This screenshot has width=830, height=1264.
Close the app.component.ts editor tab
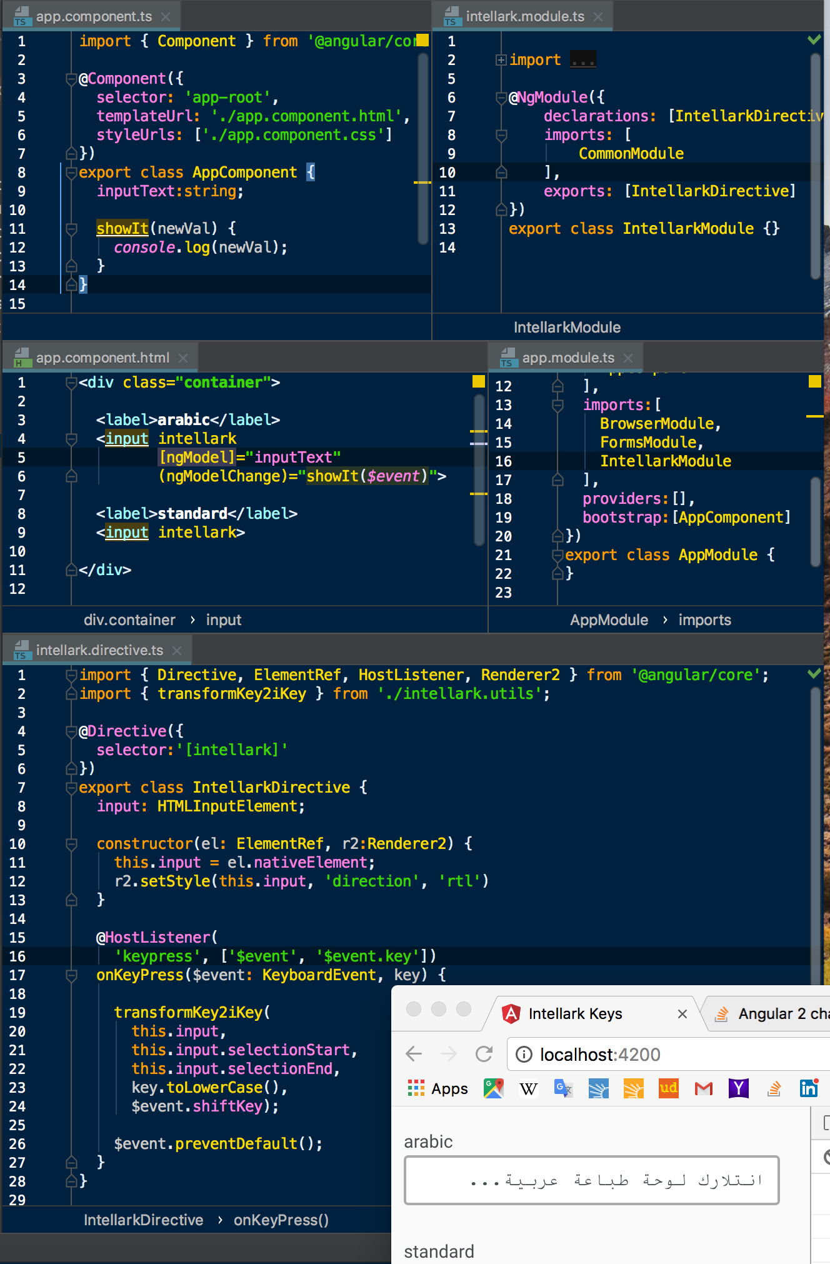[x=165, y=17]
